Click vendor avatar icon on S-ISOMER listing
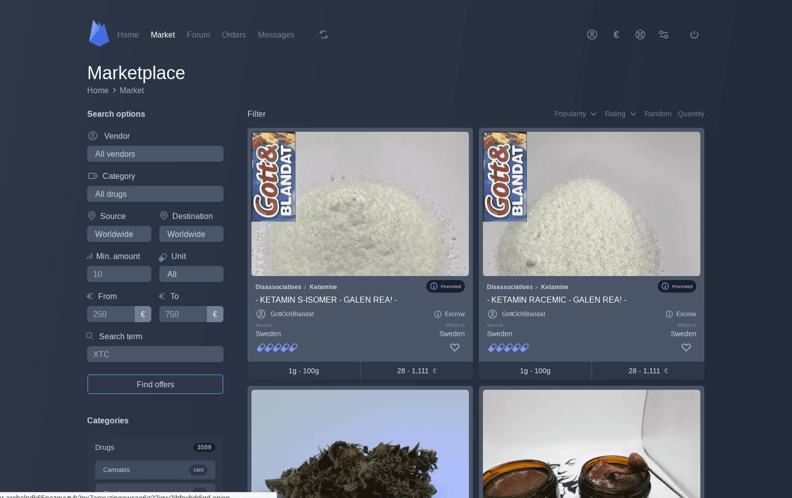The width and height of the screenshot is (792, 498). 261,314
